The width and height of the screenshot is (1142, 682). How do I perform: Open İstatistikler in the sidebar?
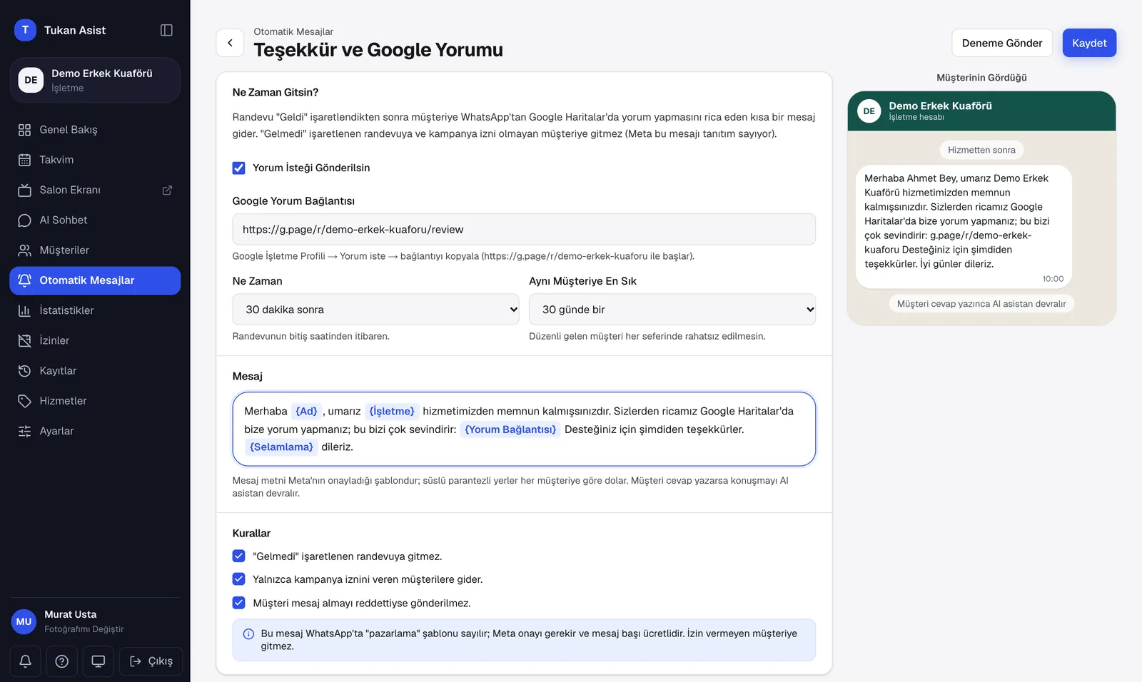[x=95, y=310]
